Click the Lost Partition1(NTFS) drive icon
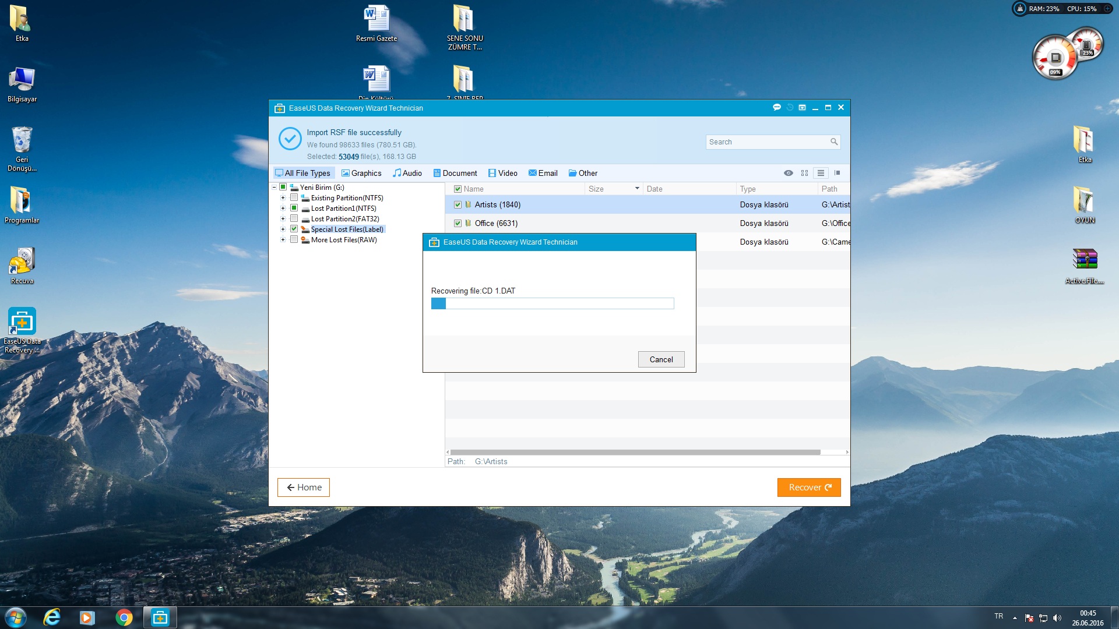Image resolution: width=1119 pixels, height=629 pixels. 305,209
